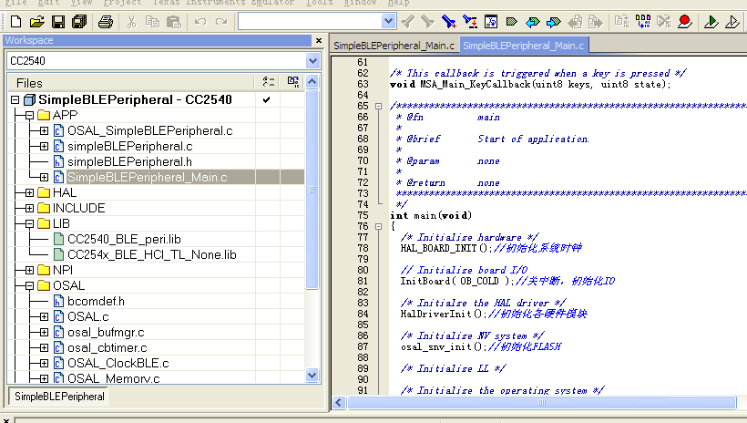The width and height of the screenshot is (747, 423).
Task: Jump to next bookmark icon
Action: pyautogui.click(x=554, y=22)
